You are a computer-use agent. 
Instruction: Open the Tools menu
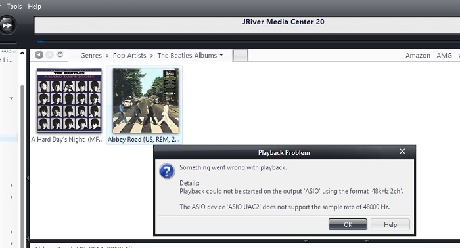point(14,6)
